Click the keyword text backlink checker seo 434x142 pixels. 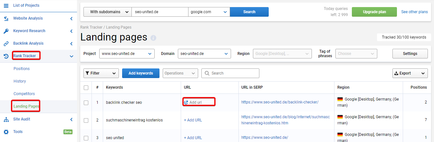tap(124, 102)
